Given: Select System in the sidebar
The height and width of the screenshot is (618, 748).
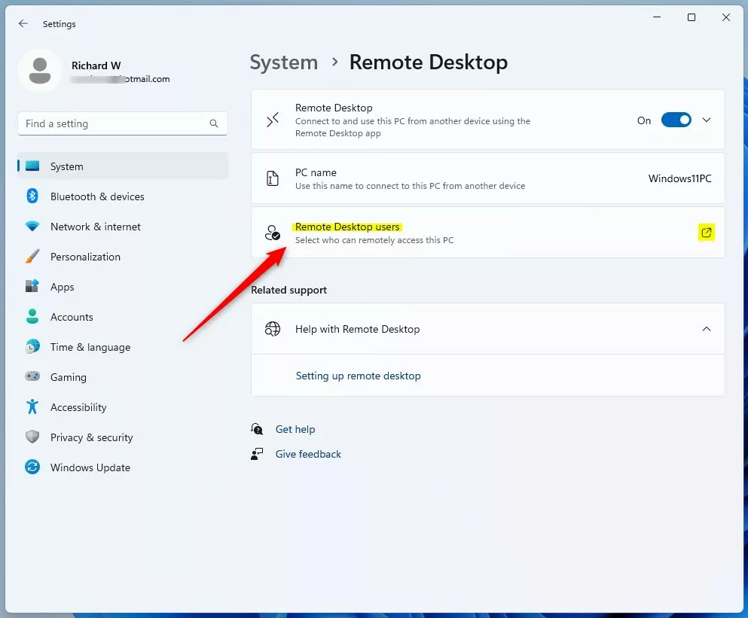Looking at the screenshot, I should 123,166.
